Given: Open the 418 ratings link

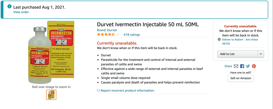Looking at the screenshot, I should (x=132, y=35).
